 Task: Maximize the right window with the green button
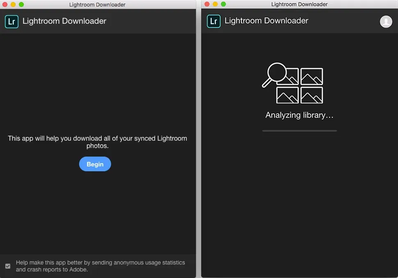click(223, 4)
